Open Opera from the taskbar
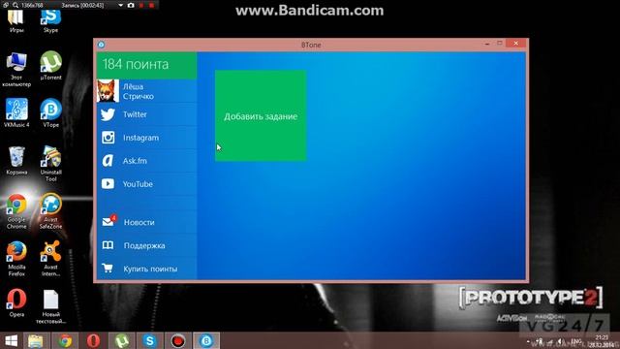The image size is (620, 349). click(x=93, y=340)
